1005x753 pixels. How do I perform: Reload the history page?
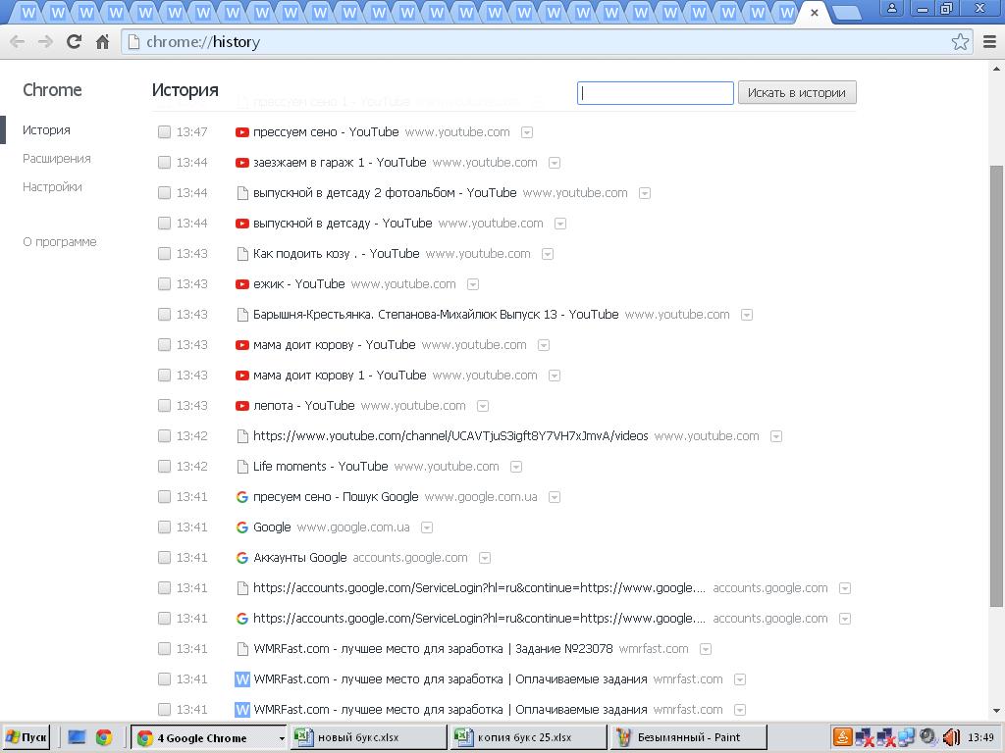tap(74, 41)
